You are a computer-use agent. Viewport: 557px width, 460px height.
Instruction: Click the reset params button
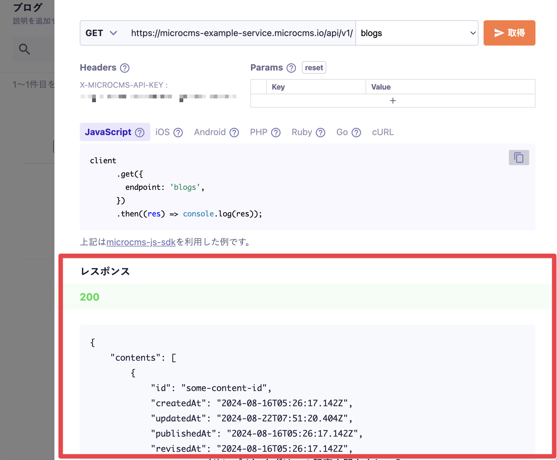(x=314, y=68)
